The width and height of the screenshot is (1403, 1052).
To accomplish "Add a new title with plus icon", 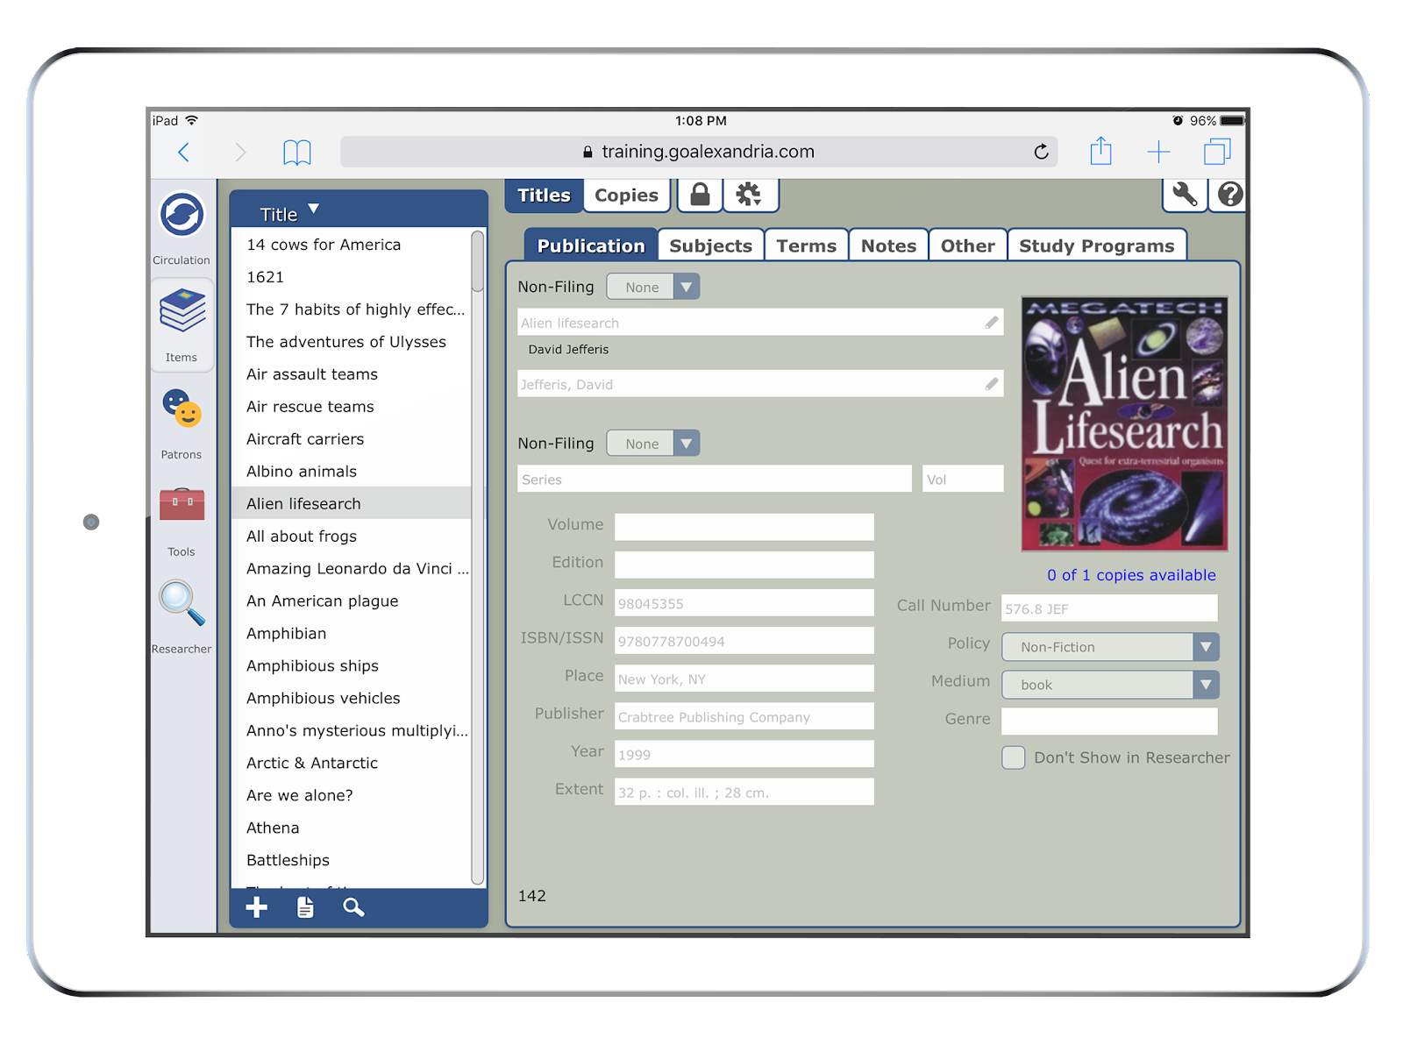I will click(x=256, y=908).
